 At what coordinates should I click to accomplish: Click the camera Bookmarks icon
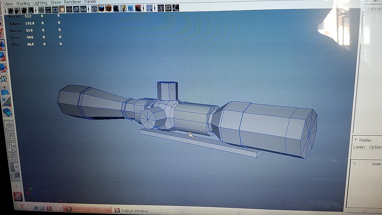[24, 10]
